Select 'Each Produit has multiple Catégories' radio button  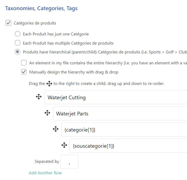17,43
